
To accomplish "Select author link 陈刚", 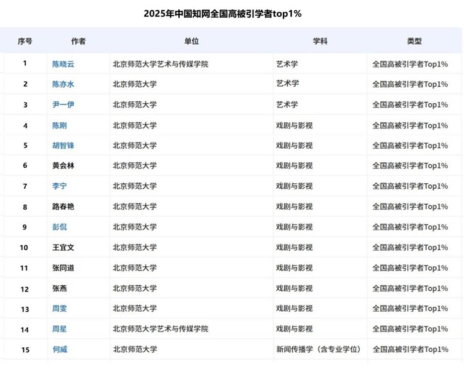I will [x=60, y=125].
